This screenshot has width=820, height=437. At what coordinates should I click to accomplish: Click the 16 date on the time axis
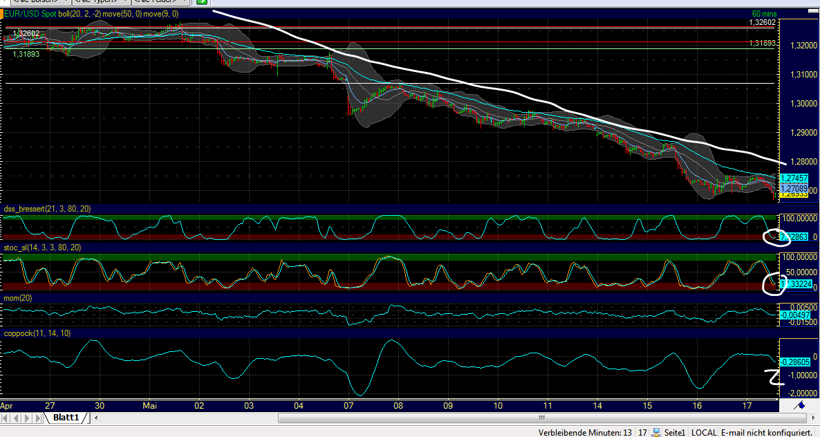[x=697, y=406]
